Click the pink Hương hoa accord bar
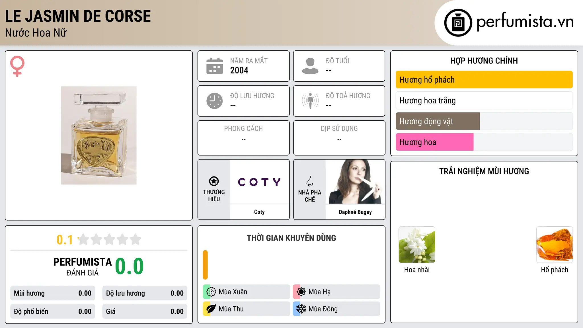The height and width of the screenshot is (328, 583). click(434, 142)
